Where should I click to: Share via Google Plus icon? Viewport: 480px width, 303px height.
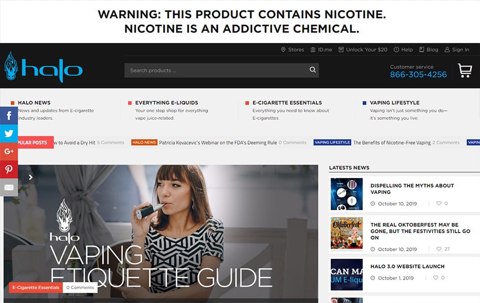pos(9,151)
